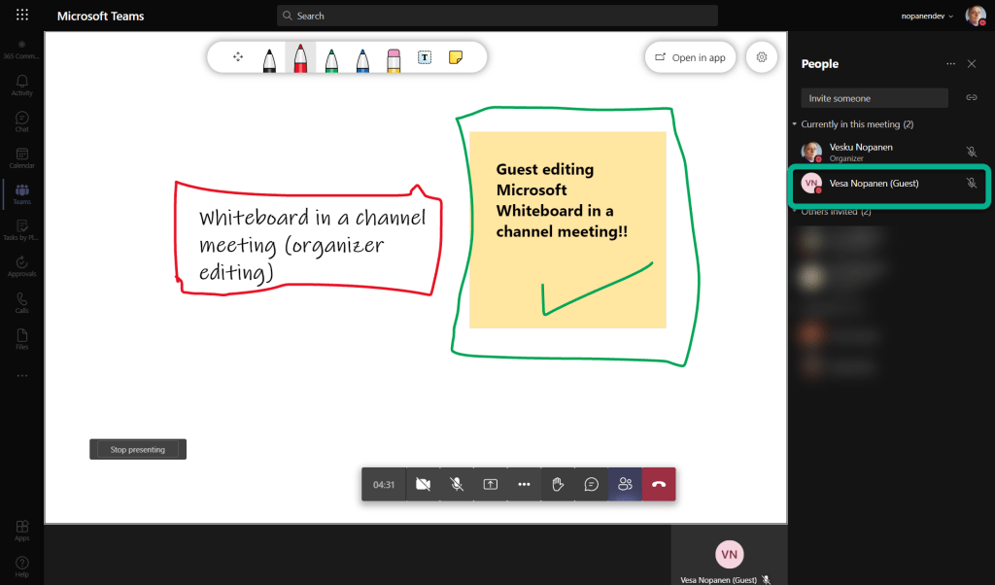The height and width of the screenshot is (585, 995).
Task: Go to Calendar in left sidebar
Action: 21,158
